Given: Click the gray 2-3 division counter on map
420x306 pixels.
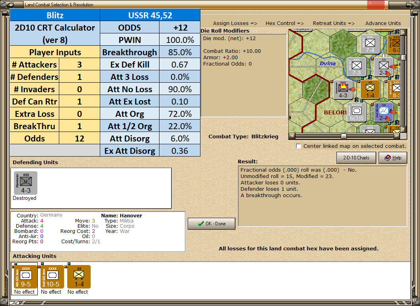Looking at the screenshot, I should pos(383,67).
